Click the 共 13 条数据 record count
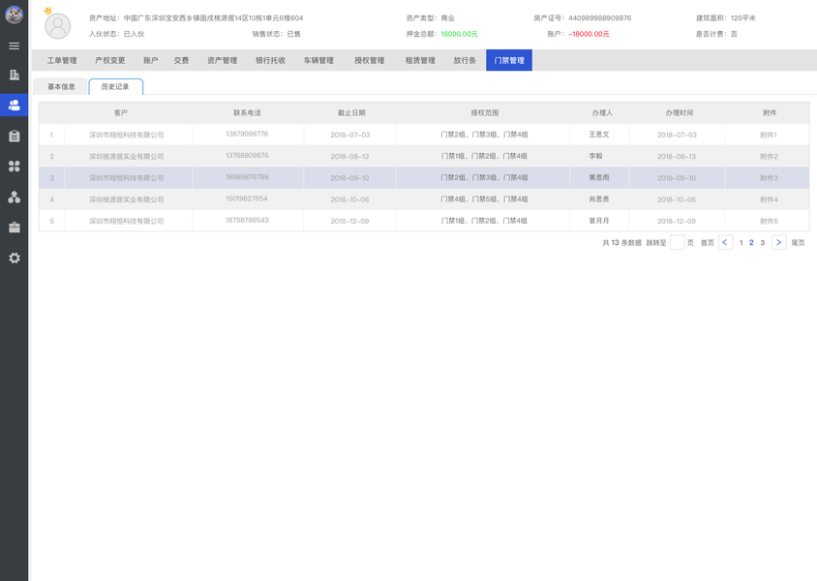The width and height of the screenshot is (817, 581). (x=622, y=243)
